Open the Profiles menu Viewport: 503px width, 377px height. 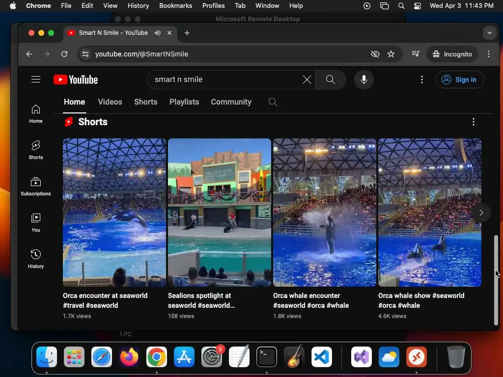[213, 5]
